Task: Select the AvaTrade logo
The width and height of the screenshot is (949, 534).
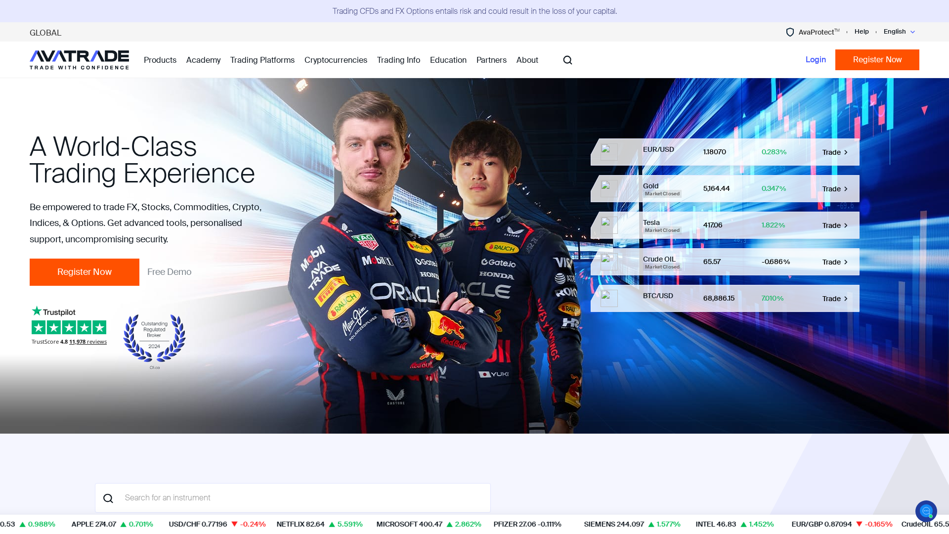Action: tap(79, 59)
